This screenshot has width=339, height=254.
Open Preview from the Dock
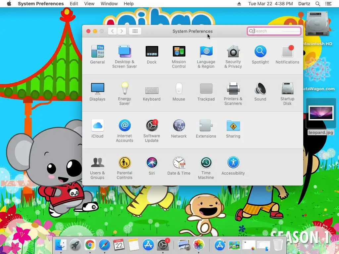[x=184, y=245]
